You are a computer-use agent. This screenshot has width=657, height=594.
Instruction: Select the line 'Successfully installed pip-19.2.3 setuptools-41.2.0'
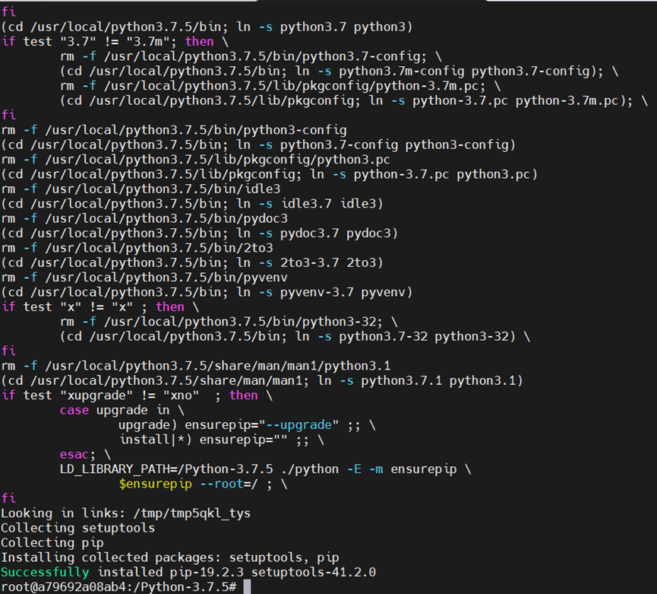click(x=188, y=572)
